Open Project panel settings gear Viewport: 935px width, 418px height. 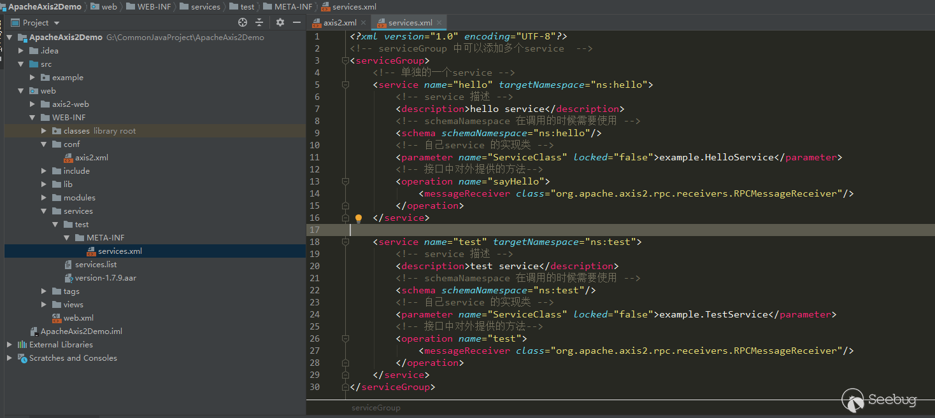click(x=280, y=22)
